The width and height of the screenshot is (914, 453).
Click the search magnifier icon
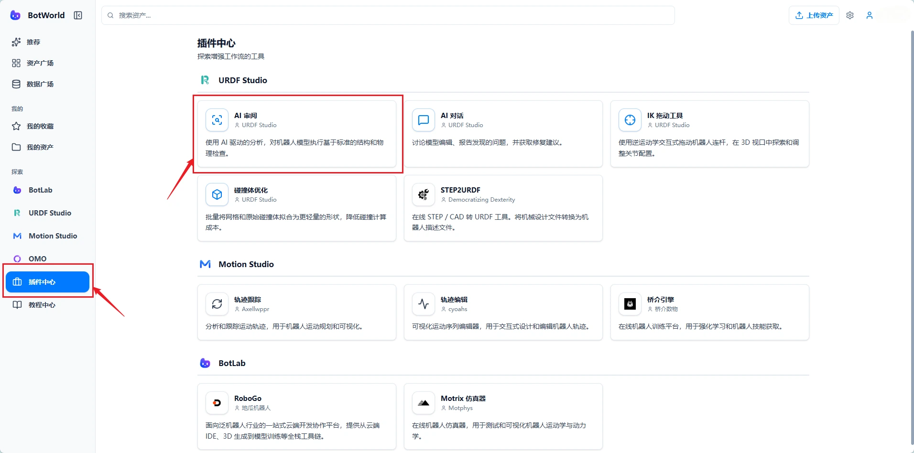click(110, 15)
